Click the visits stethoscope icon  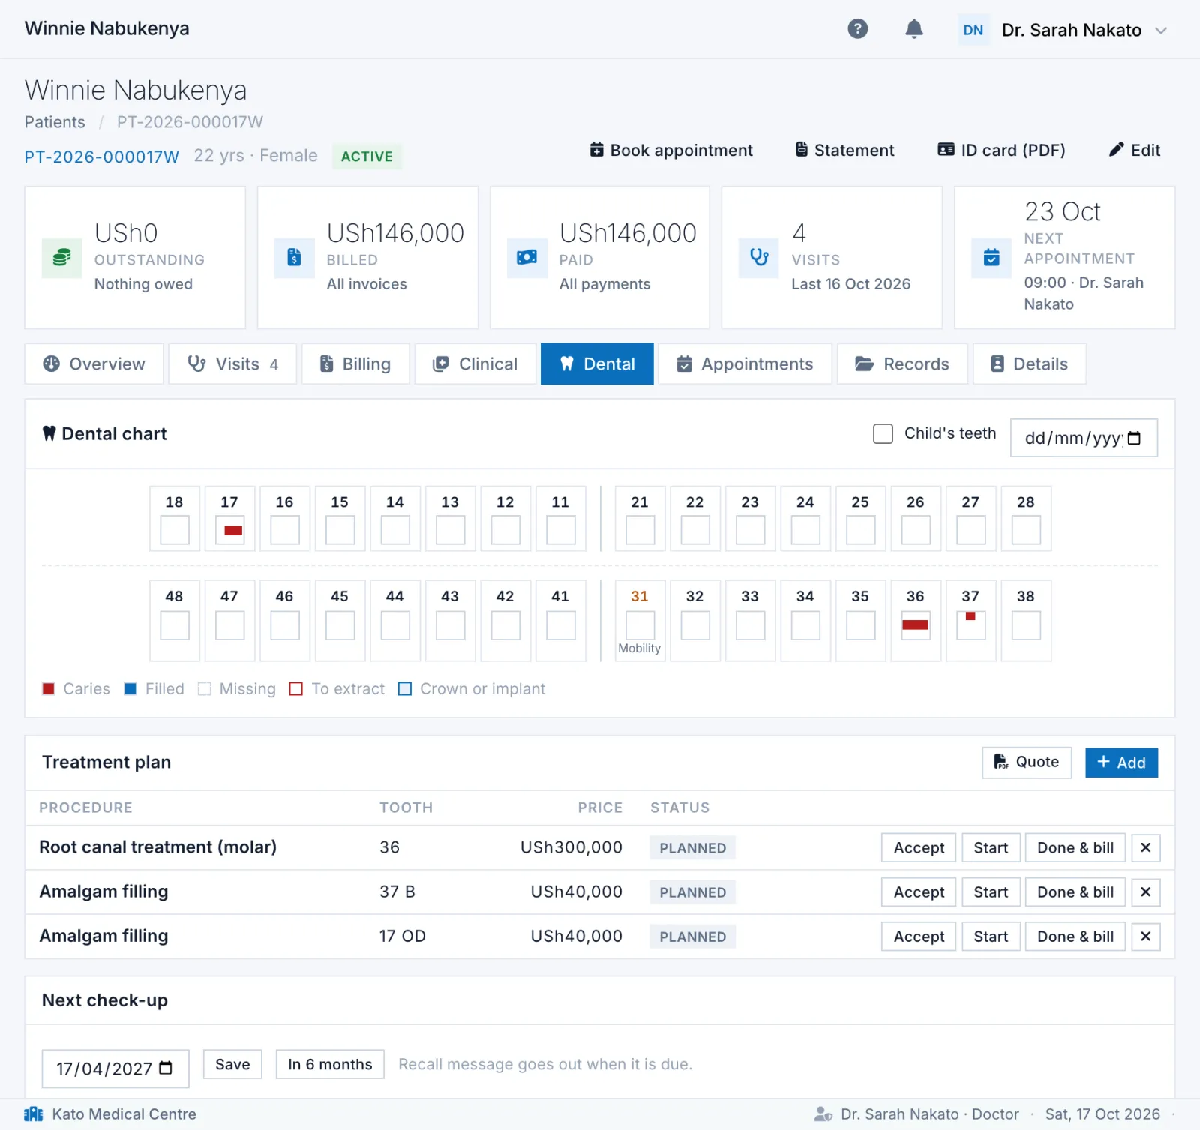pos(759,258)
